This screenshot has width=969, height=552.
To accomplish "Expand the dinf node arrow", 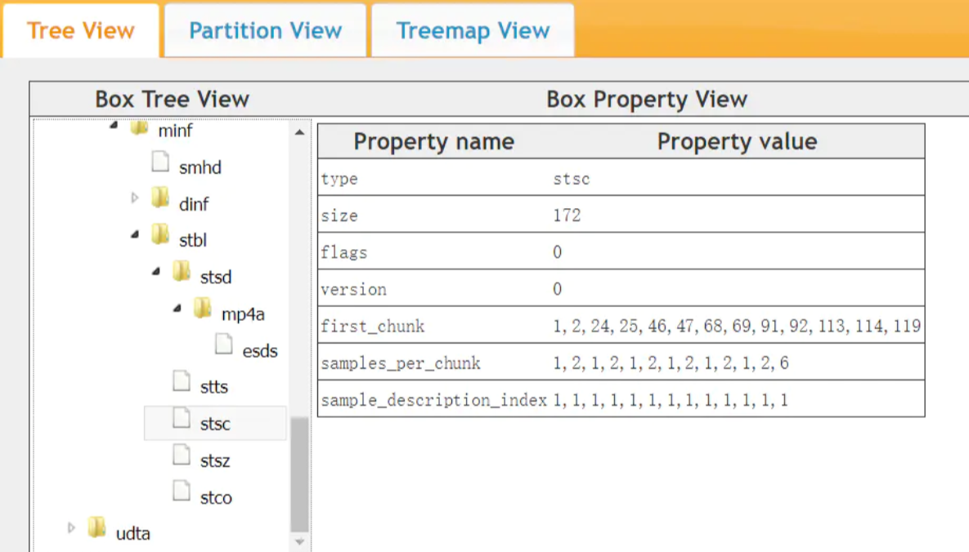I will pos(135,198).
